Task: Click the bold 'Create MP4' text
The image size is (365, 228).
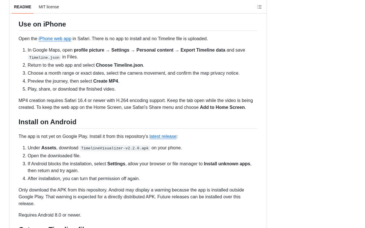Action: coord(106,81)
